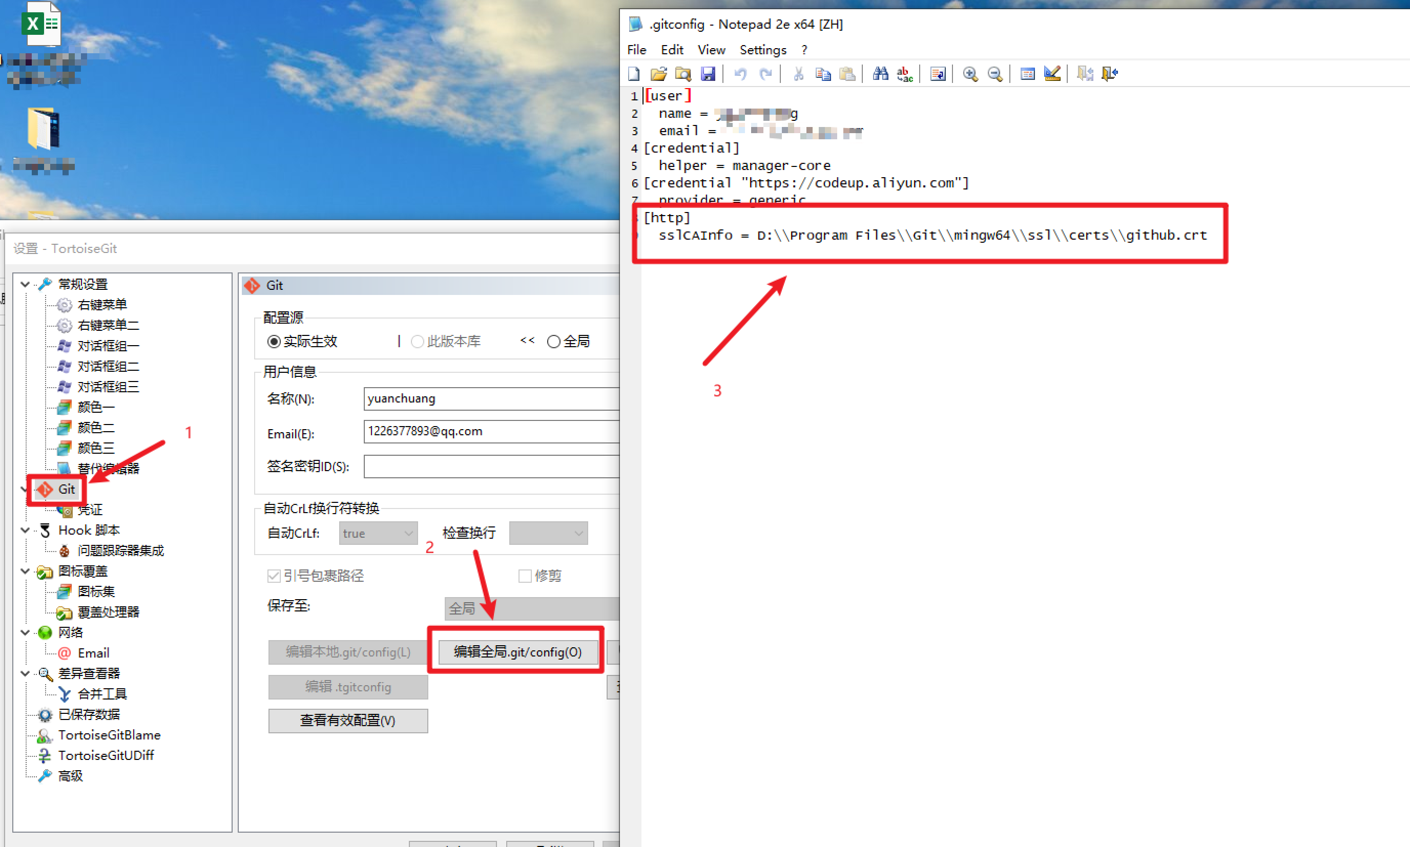The image size is (1410, 847).
Task: Open the 自动CrLf dropdown showing true
Action: [378, 533]
